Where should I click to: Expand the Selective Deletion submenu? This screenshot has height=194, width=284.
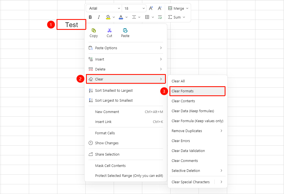click(x=197, y=171)
